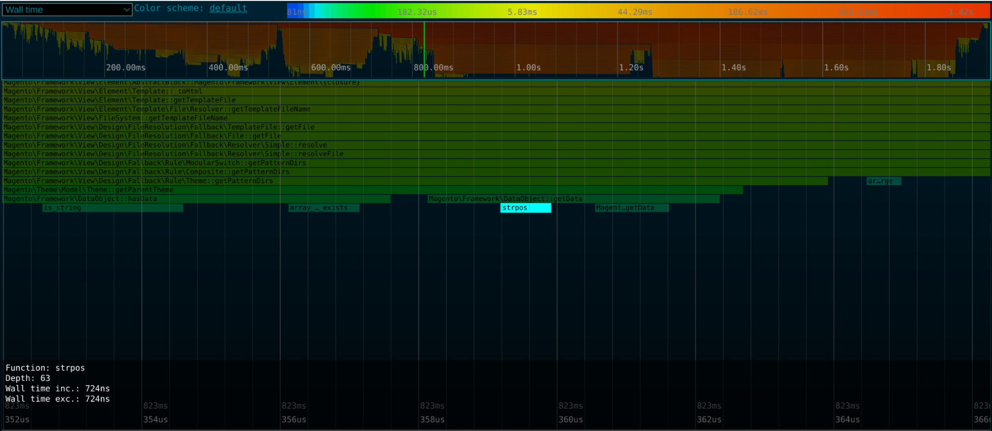
Task: Select the Composite::getPatternDirs bar
Action: click(x=496, y=172)
